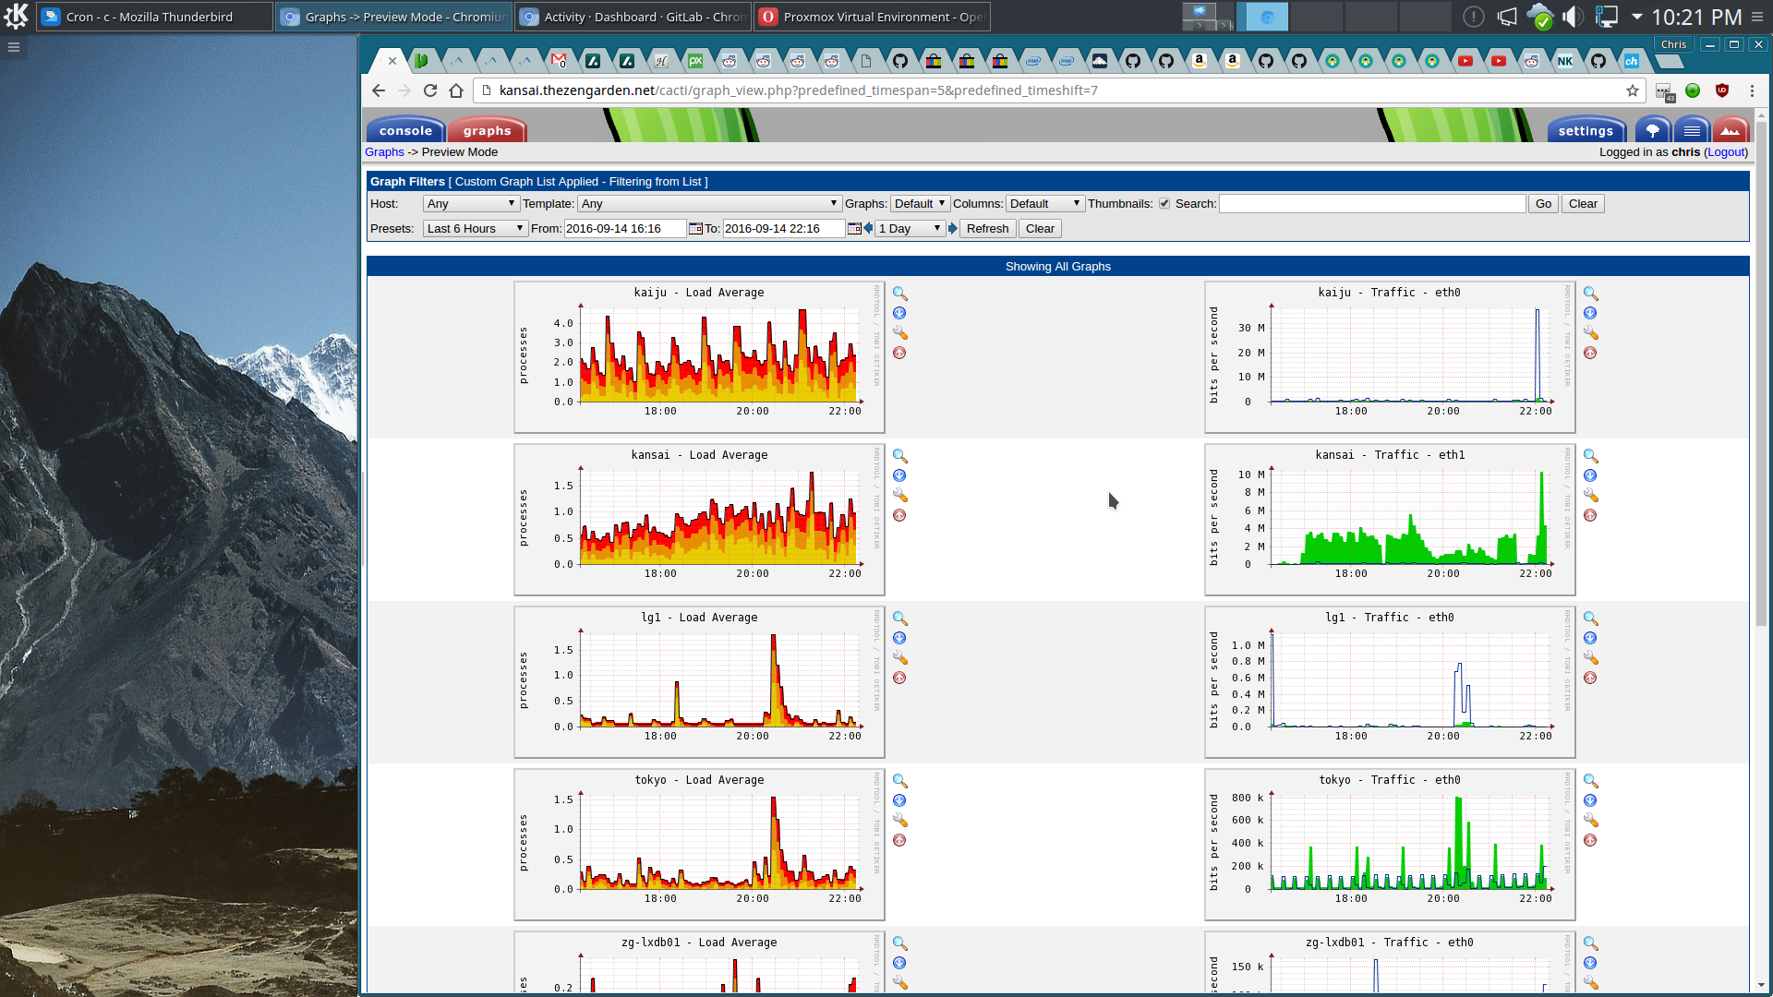Click the To date input field
The image size is (1773, 997).
click(783, 229)
